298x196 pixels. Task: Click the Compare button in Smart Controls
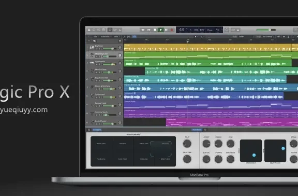click(x=97, y=130)
